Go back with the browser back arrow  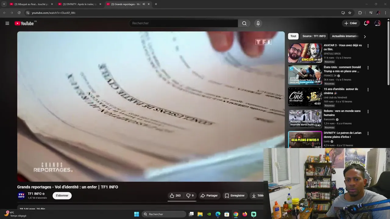click(4, 13)
